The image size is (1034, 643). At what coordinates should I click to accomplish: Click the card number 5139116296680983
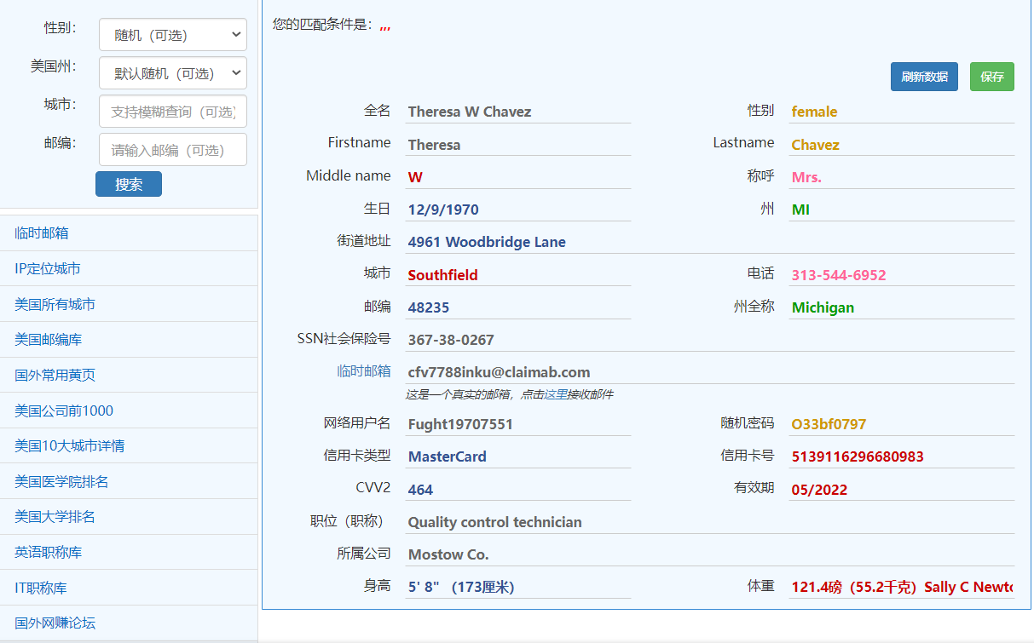pos(901,456)
